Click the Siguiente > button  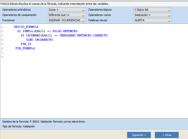[139, 135]
